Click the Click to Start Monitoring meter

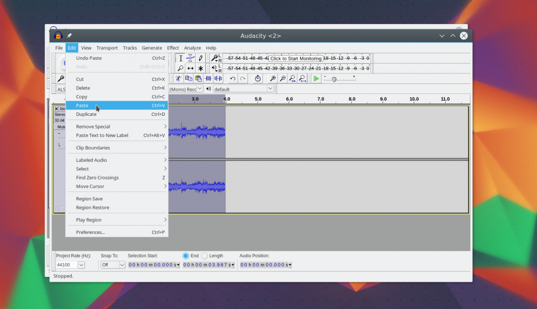click(x=296, y=58)
